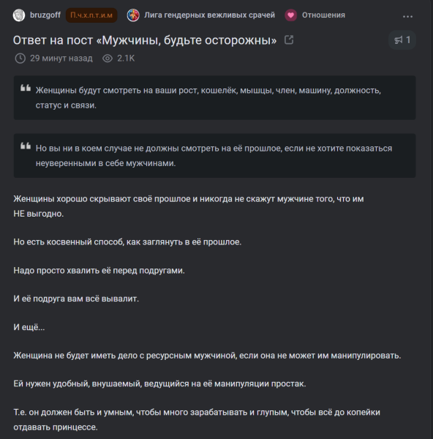Open the bruzgoff author profile link
The image size is (433, 439).
coord(45,15)
